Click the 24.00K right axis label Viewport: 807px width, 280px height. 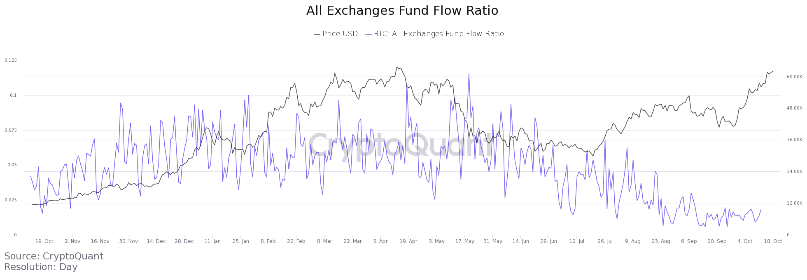(795, 171)
